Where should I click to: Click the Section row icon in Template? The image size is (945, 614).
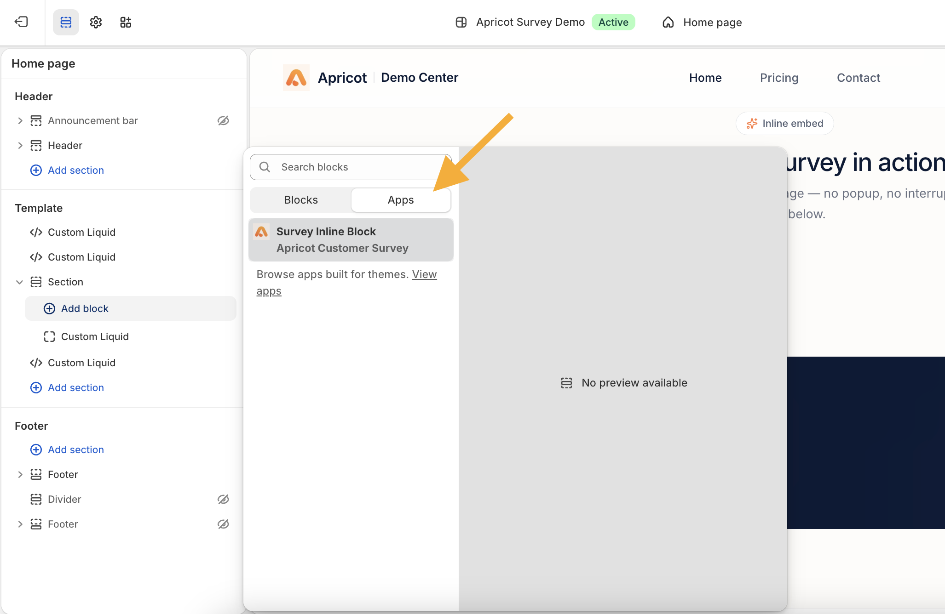pyautogui.click(x=36, y=282)
